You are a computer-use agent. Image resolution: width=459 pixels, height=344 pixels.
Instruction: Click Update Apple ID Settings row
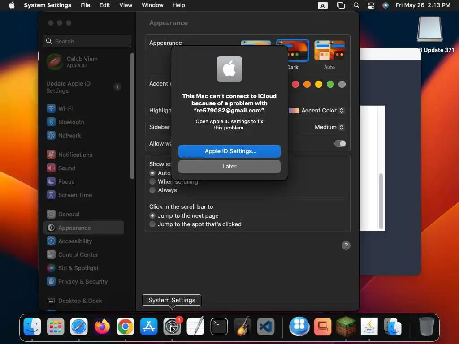pos(84,87)
